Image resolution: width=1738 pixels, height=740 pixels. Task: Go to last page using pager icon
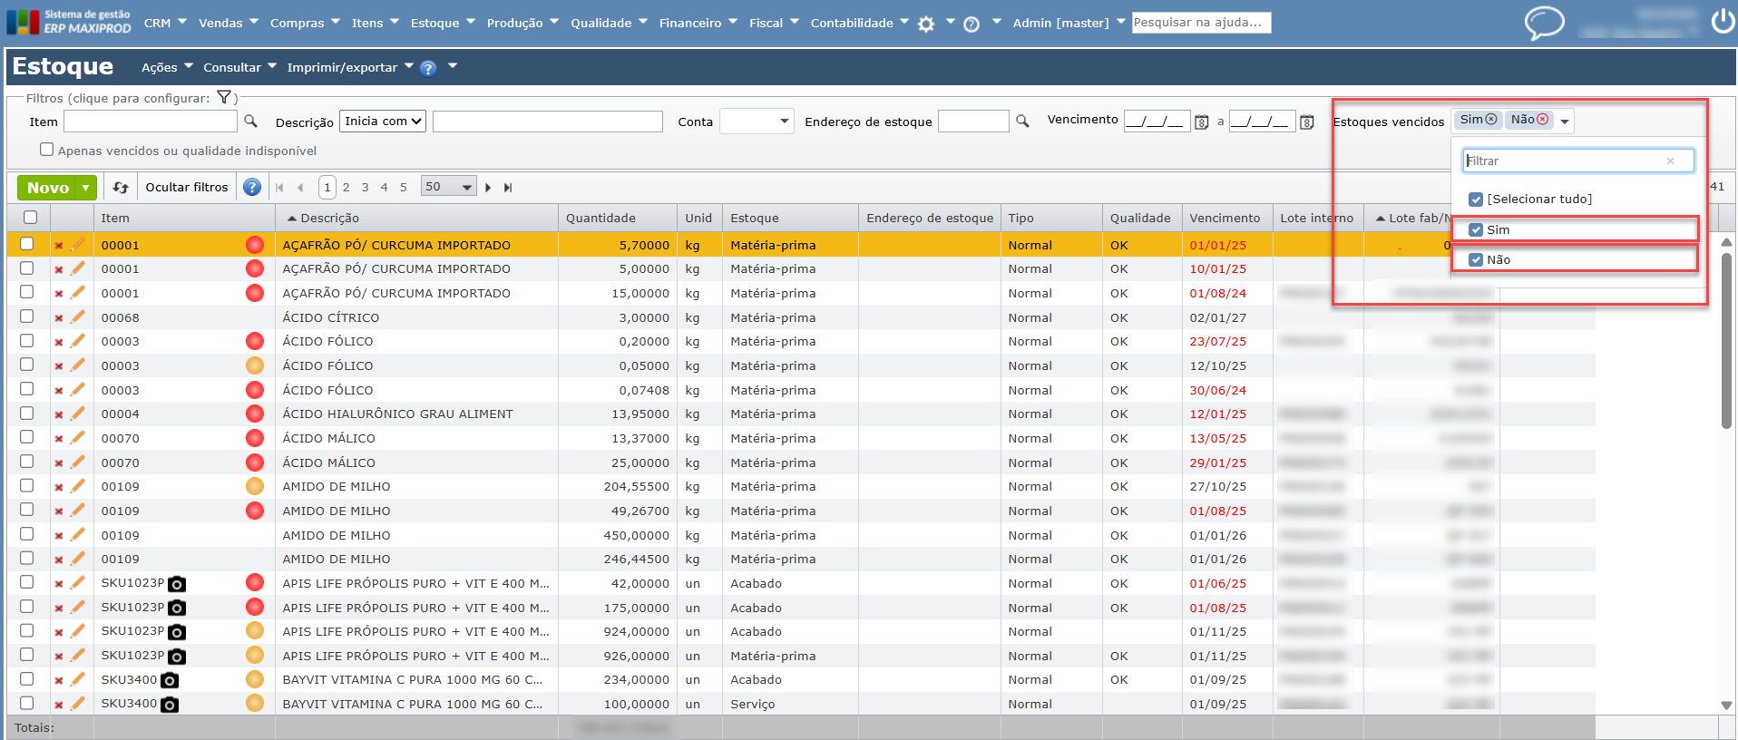tap(508, 188)
